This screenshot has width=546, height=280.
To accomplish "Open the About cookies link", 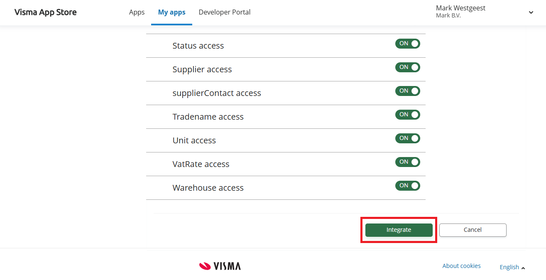I will click(461, 266).
